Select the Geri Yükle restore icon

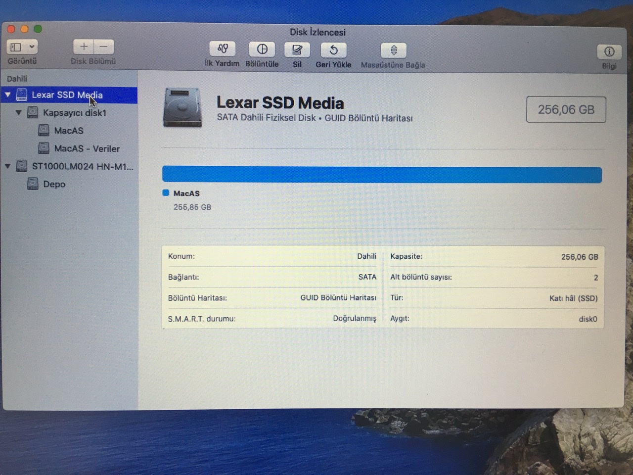click(333, 50)
